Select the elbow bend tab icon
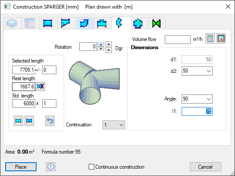Viewport: 235px width, 176px height. tap(85, 23)
